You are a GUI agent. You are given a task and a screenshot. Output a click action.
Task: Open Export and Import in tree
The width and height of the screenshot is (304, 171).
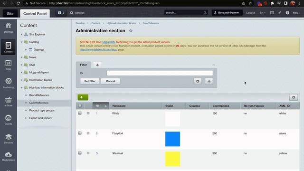point(40,118)
